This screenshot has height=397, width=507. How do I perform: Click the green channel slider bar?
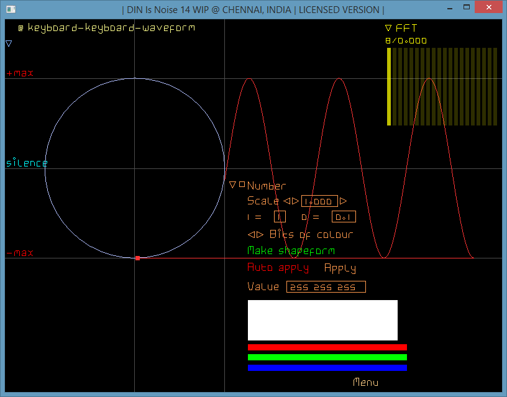pos(327,357)
